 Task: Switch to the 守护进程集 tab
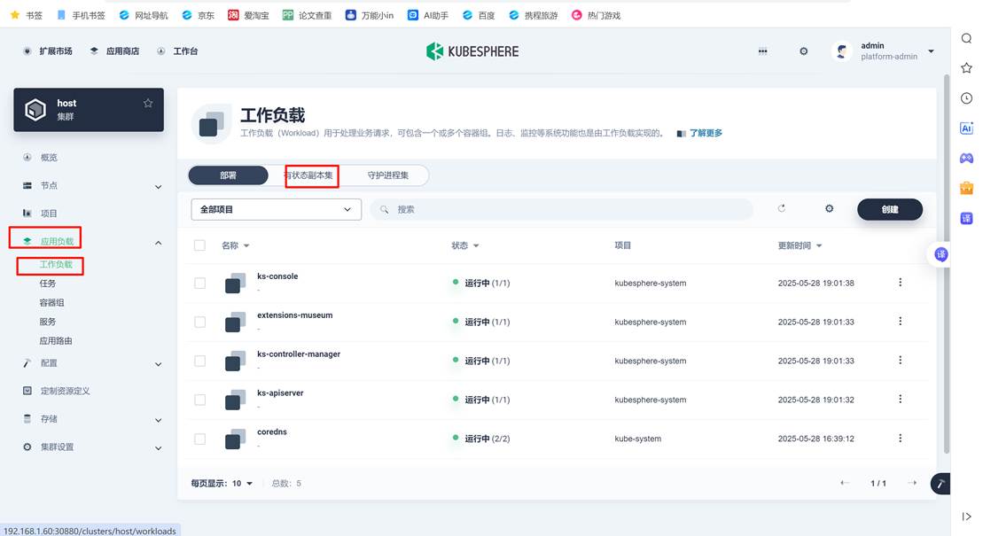[388, 175]
